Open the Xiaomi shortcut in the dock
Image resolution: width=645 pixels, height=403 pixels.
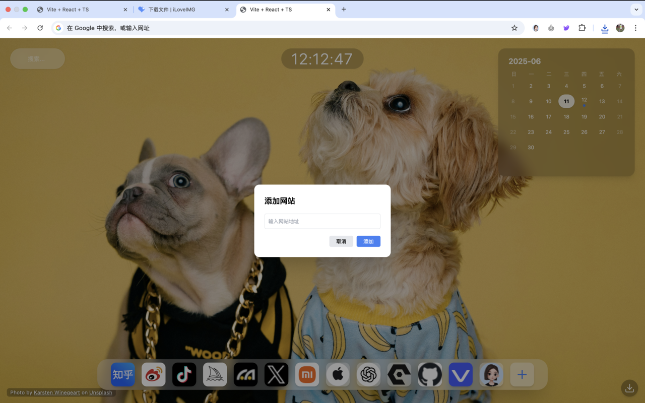pos(307,374)
